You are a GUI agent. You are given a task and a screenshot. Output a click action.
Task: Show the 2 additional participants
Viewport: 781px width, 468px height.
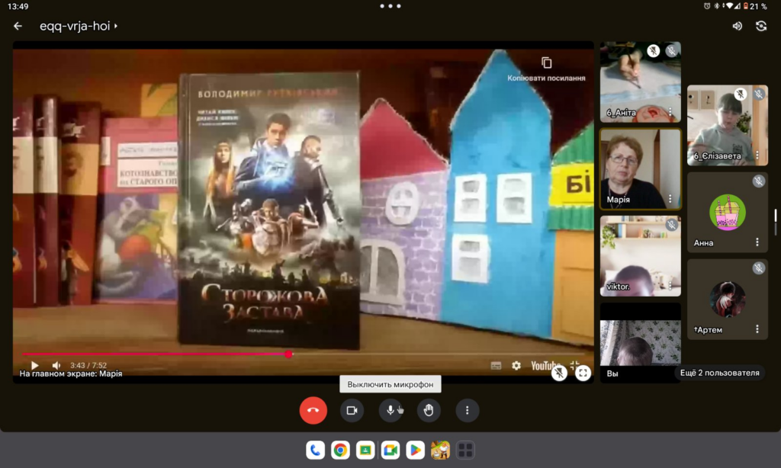point(719,373)
